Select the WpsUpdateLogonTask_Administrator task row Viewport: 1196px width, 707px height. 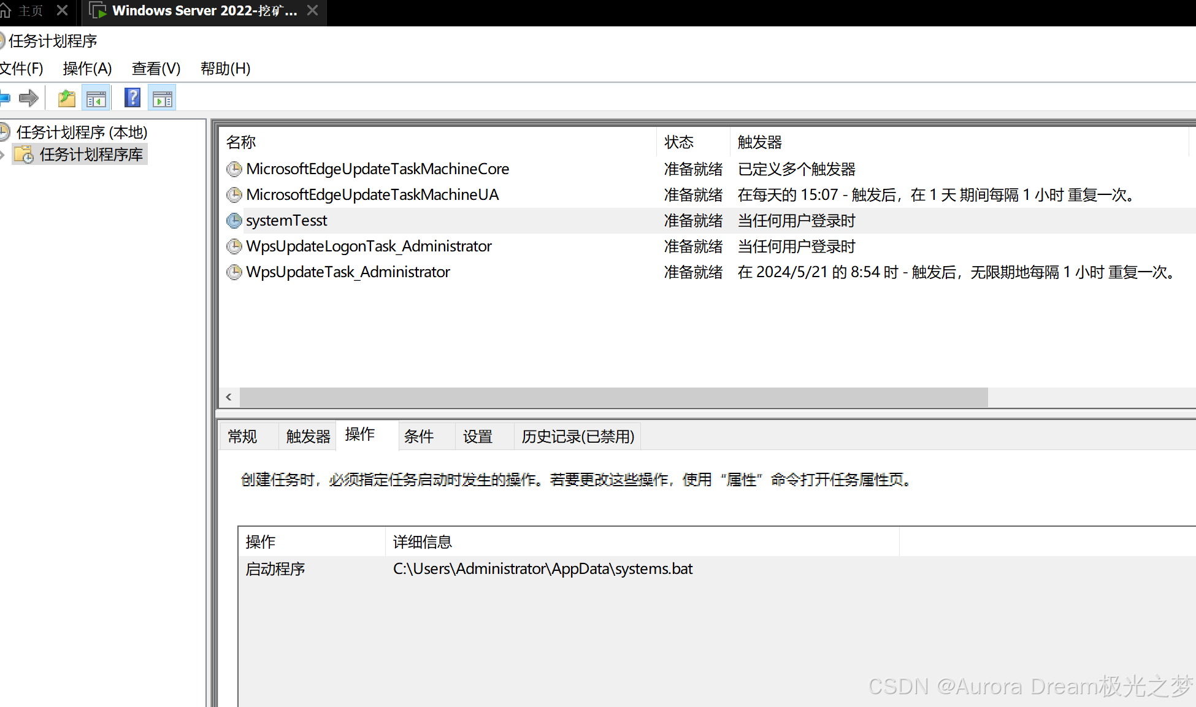pyautogui.click(x=369, y=246)
